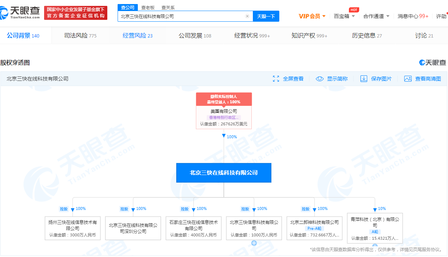Open the 北京三快在线科技有限公司深圳分公司 node
448x257 pixels.
pos(133,228)
